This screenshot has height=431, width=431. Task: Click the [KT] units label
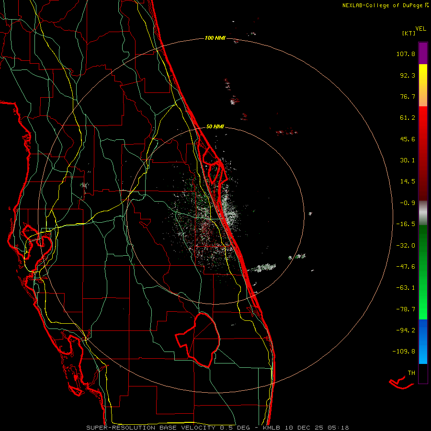[x=408, y=33]
